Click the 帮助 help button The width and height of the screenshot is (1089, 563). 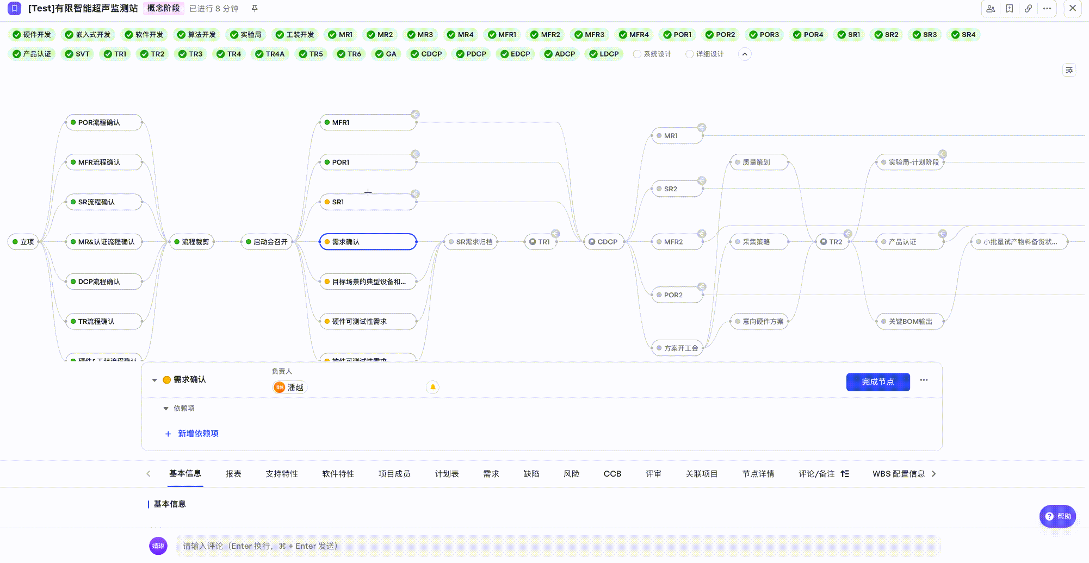click(x=1057, y=516)
